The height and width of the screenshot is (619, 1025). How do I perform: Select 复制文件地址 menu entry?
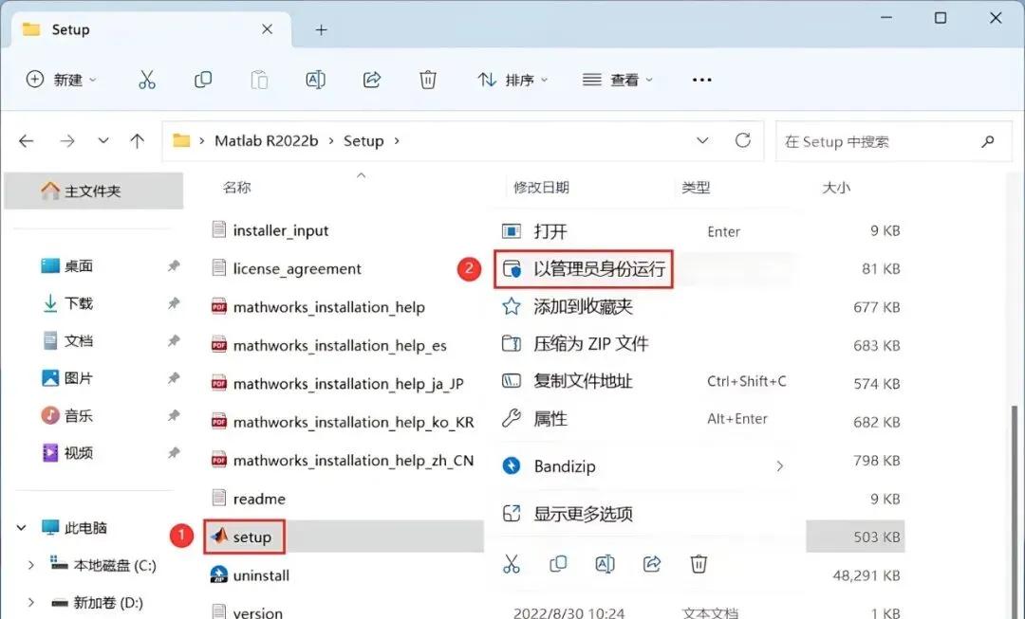pyautogui.click(x=644, y=381)
